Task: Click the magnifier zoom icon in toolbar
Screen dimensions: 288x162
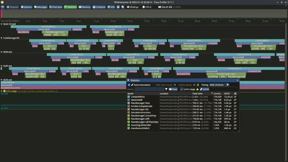Action: 123,7
